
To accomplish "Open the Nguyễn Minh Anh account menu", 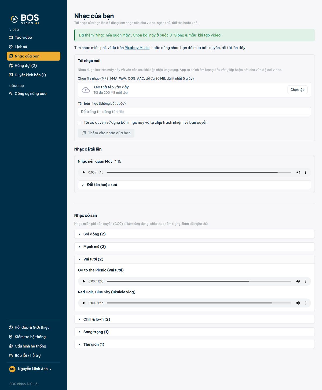I will [x=31, y=369].
